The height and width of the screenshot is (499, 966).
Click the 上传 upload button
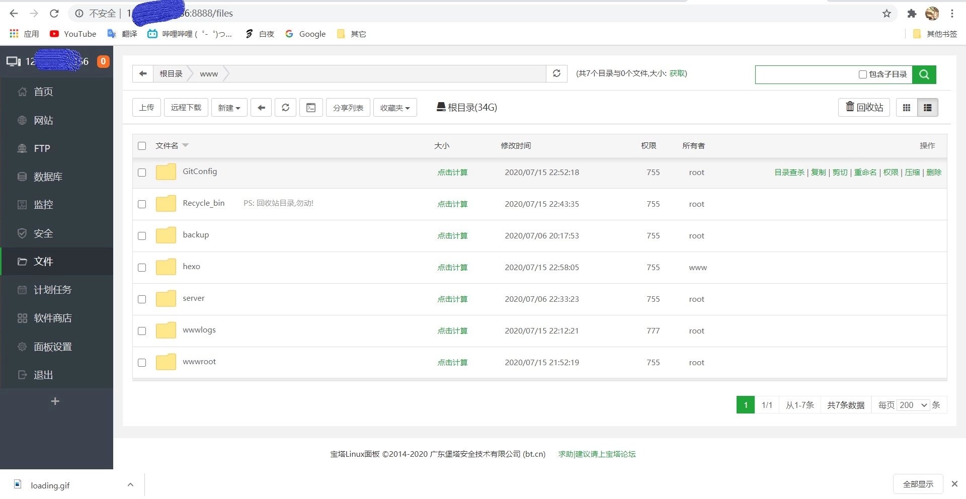[147, 107]
